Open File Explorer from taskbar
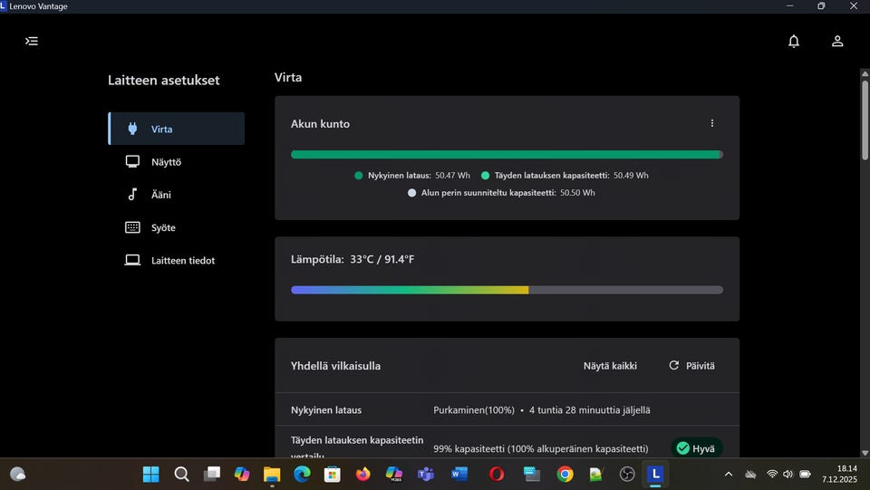Screen dimensions: 870x490 pos(272,475)
